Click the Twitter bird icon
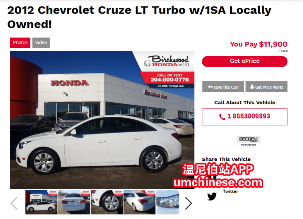Viewport: 303px width, 219px height. pyautogui.click(x=212, y=196)
